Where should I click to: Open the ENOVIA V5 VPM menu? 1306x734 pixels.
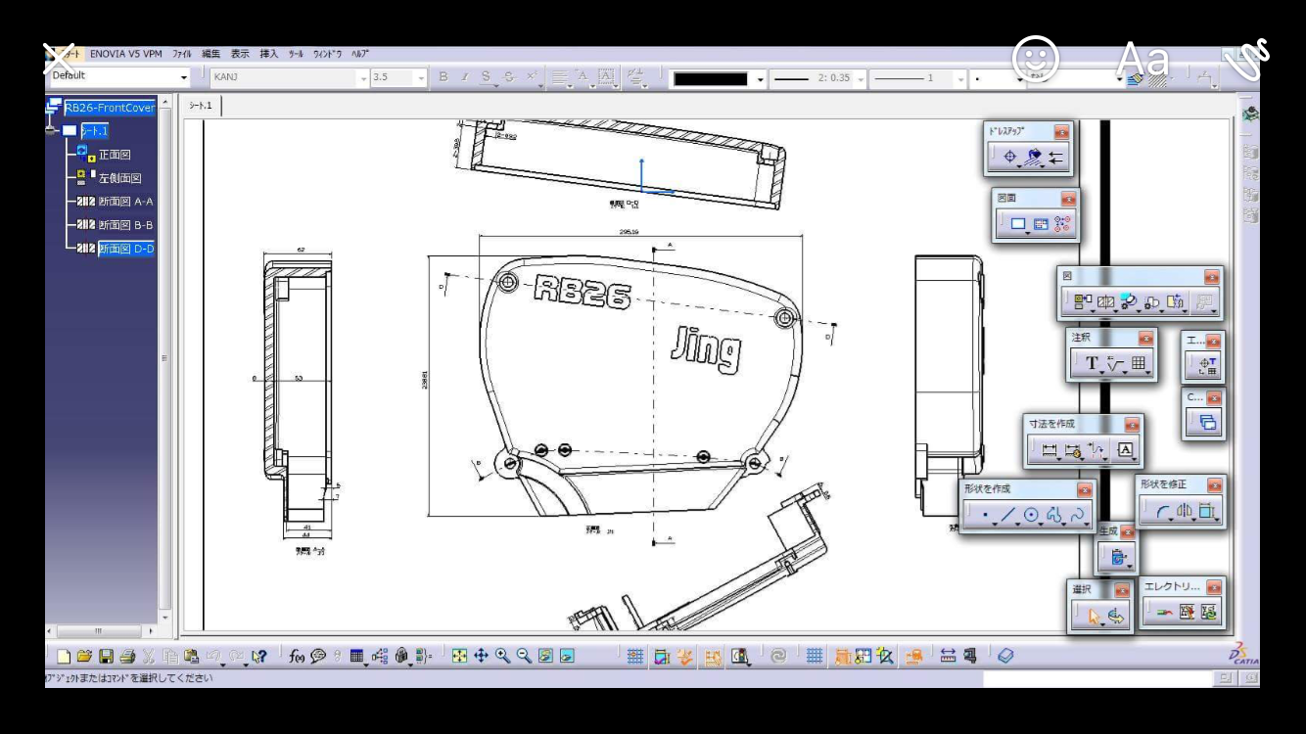[x=125, y=54]
